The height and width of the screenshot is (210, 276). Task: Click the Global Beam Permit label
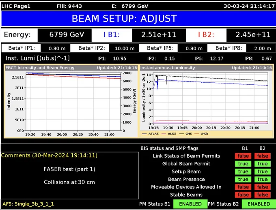click(186, 164)
